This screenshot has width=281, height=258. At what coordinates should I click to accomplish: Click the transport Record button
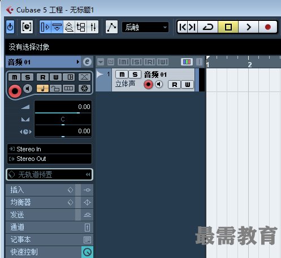click(x=268, y=27)
